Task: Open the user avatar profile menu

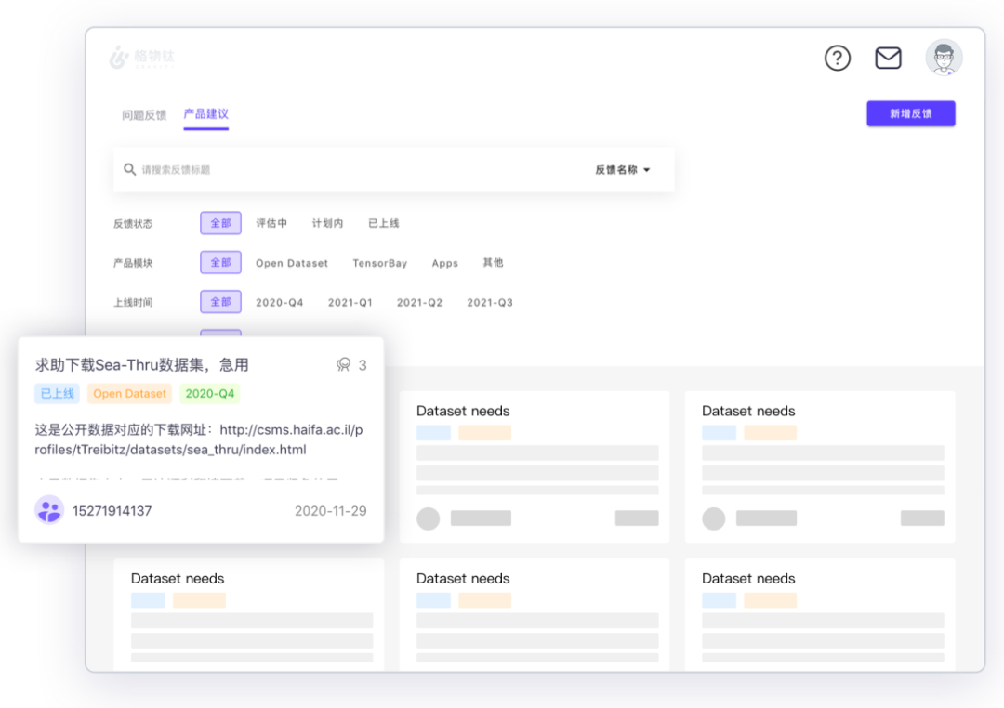Action: click(x=944, y=58)
